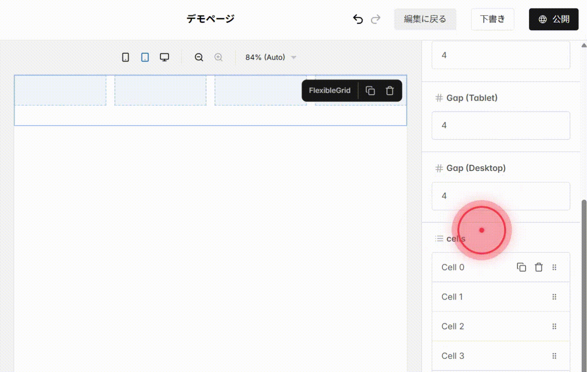The width and height of the screenshot is (587, 372).
Task: Click the redo arrow
Action: pos(375,19)
